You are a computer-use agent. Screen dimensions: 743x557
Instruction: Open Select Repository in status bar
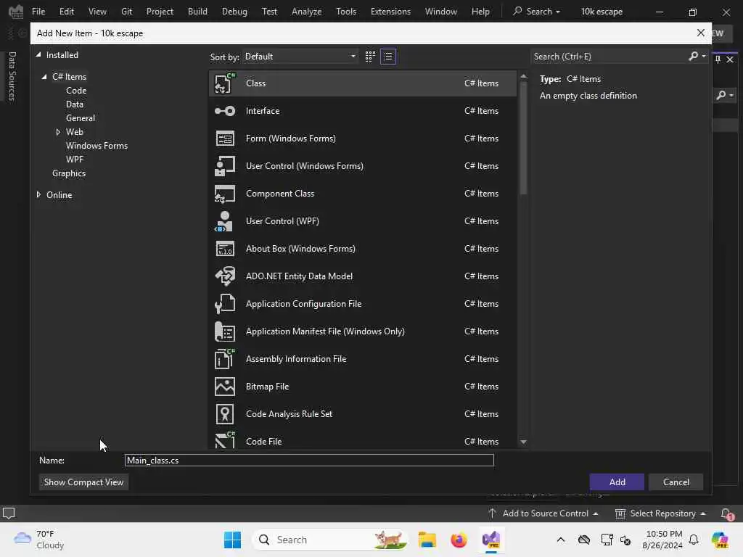[661, 513]
